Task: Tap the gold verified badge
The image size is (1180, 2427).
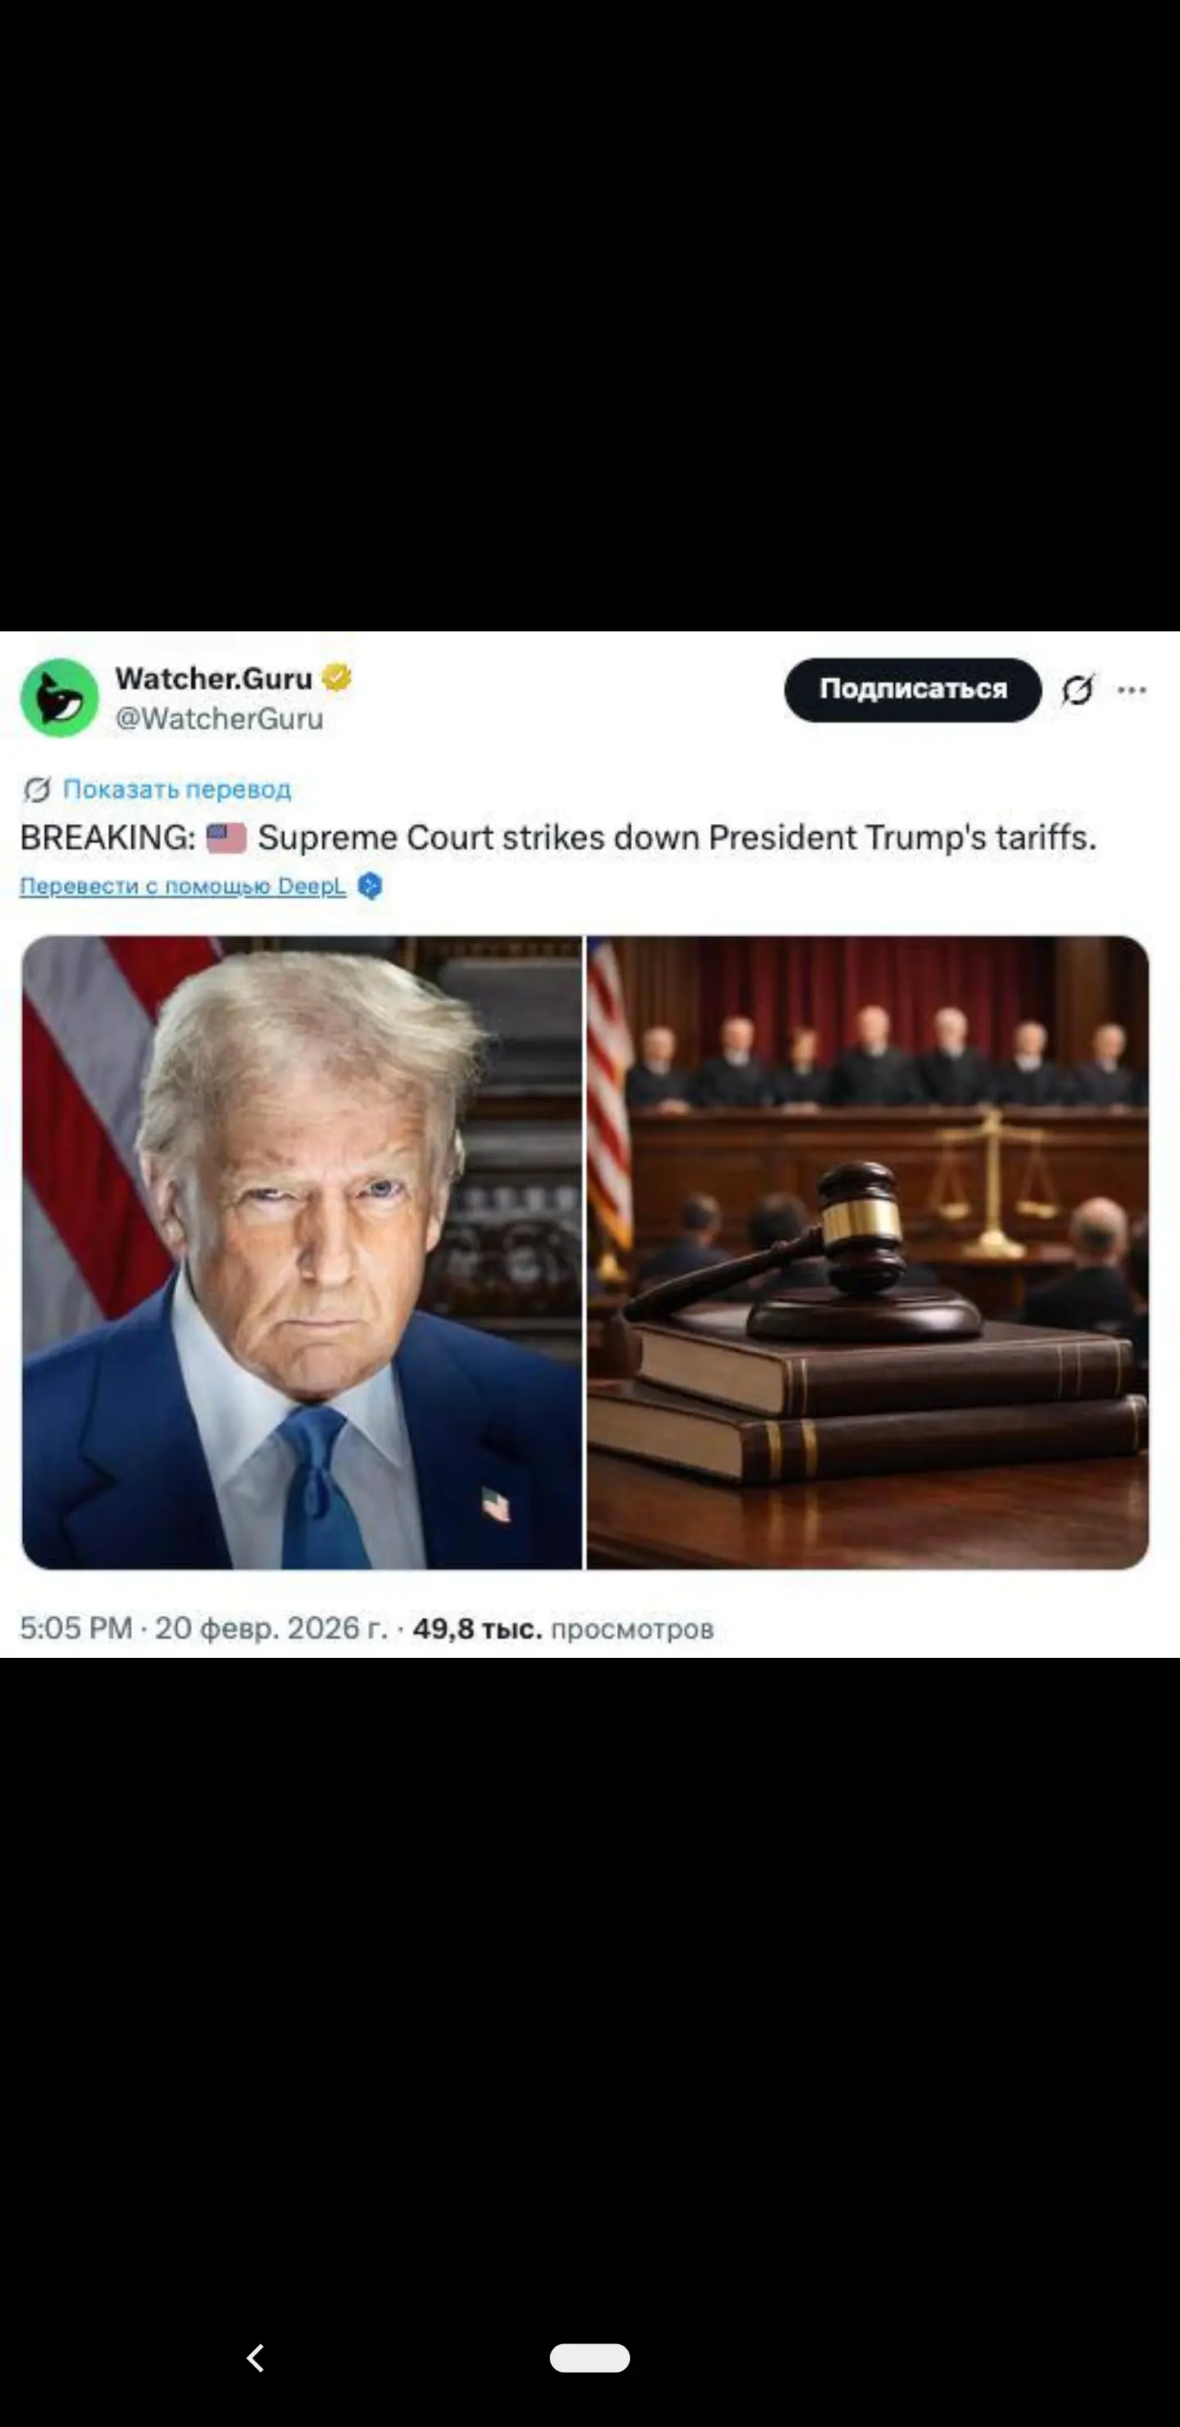Action: pyautogui.click(x=336, y=677)
